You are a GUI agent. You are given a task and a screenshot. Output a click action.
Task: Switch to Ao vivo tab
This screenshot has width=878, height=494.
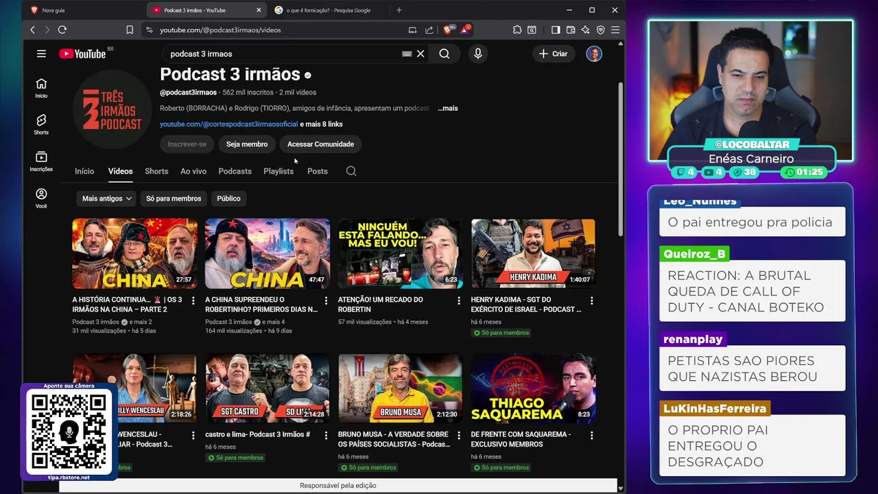point(193,171)
